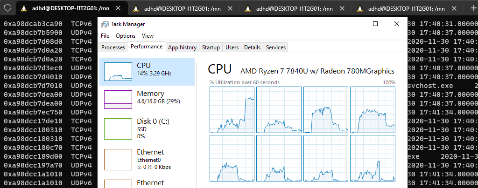Image resolution: width=478 pixels, height=188 pixels.
Task: Show the Details tab
Action: coord(252,47)
